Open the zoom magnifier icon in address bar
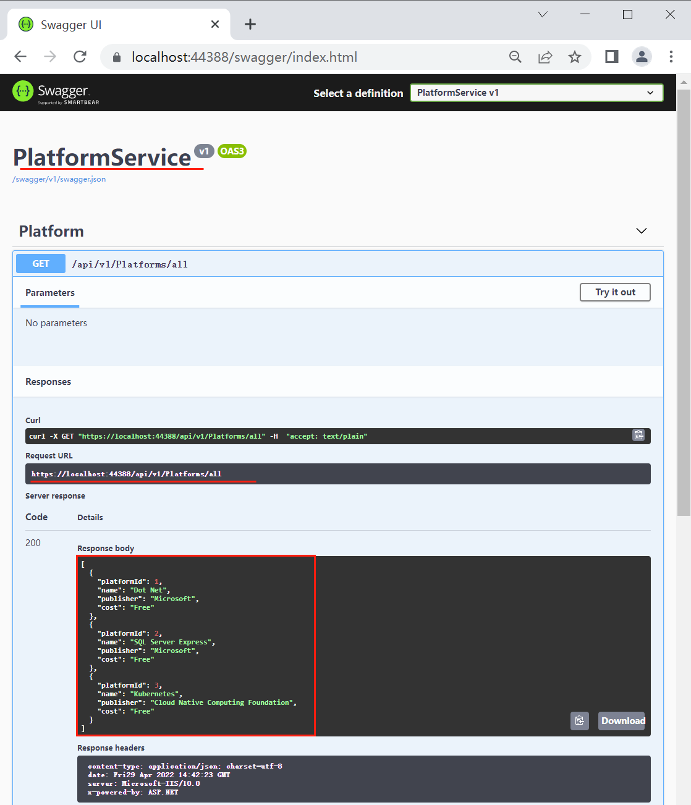Screen dimensions: 691x805 pyautogui.click(x=515, y=57)
